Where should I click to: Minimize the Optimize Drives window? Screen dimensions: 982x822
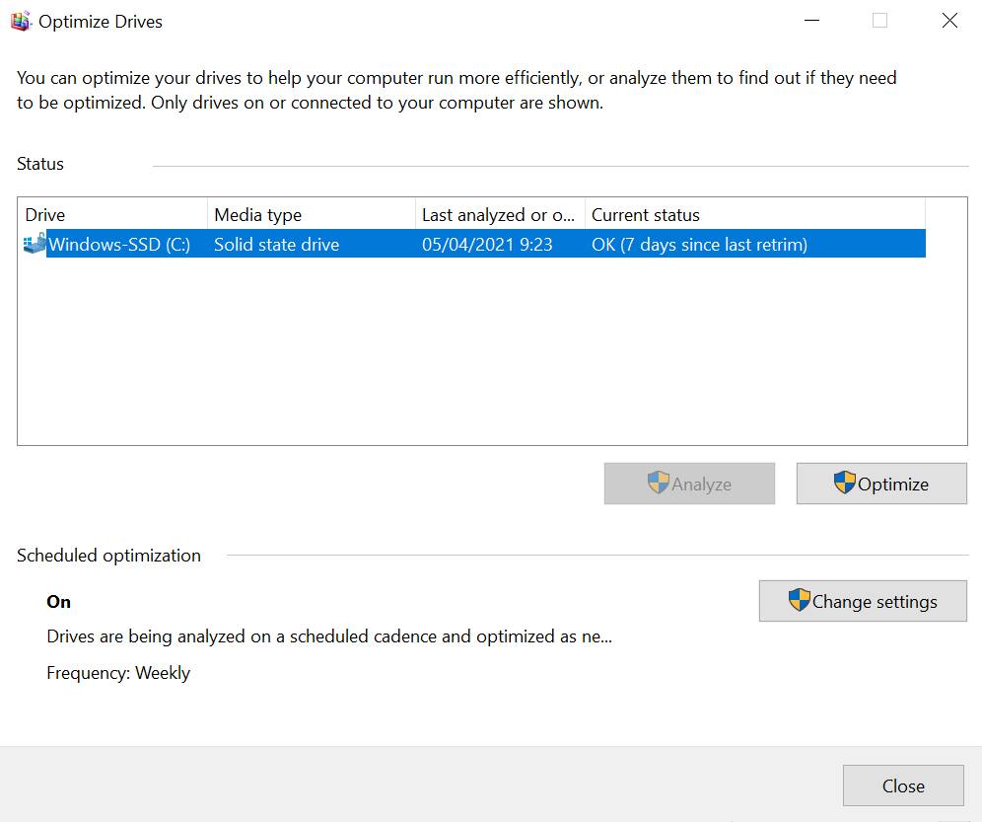(x=812, y=21)
